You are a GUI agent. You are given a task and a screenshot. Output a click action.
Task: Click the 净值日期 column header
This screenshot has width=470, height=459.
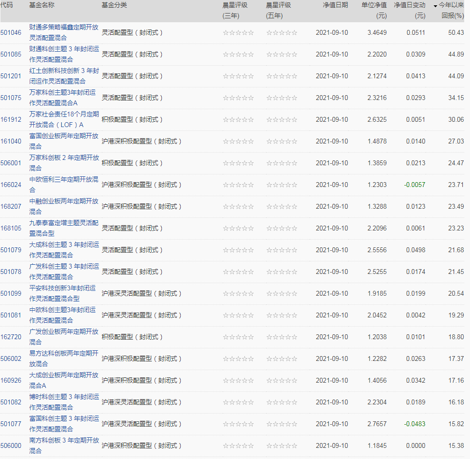pyautogui.click(x=335, y=5)
